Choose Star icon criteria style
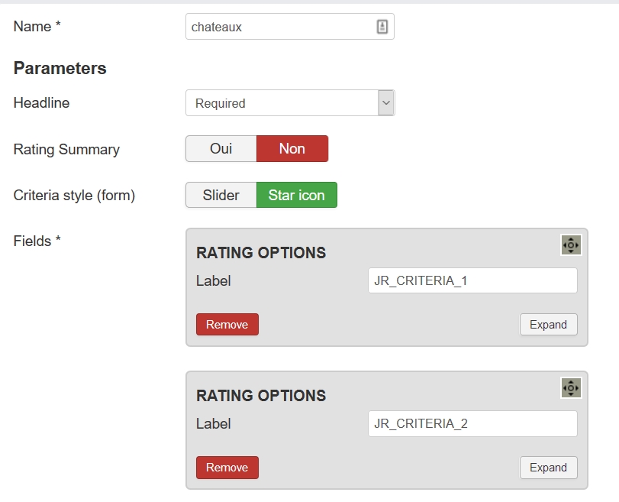Viewport: 619px width, 502px height. [296, 195]
